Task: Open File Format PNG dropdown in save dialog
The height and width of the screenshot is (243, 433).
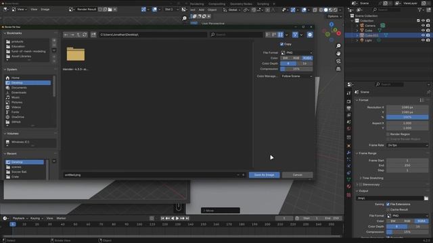Action: 296,53
